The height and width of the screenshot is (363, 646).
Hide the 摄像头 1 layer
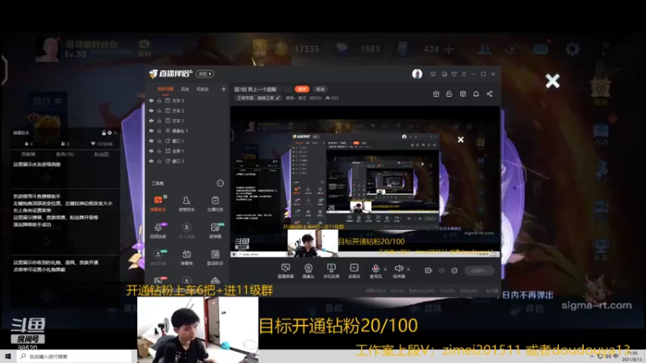(151, 131)
